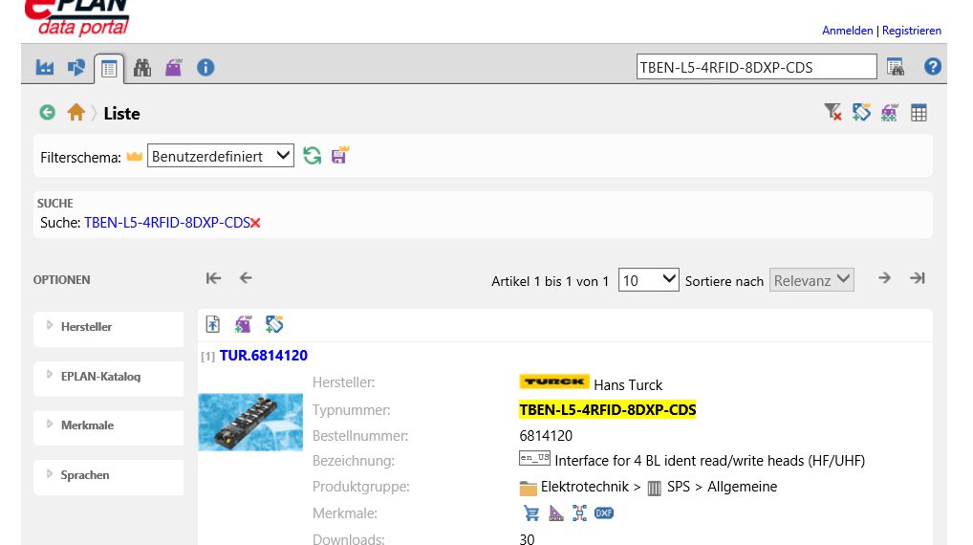Click the Liste breadcrumb title
This screenshot has width=973, height=545.
(x=121, y=114)
